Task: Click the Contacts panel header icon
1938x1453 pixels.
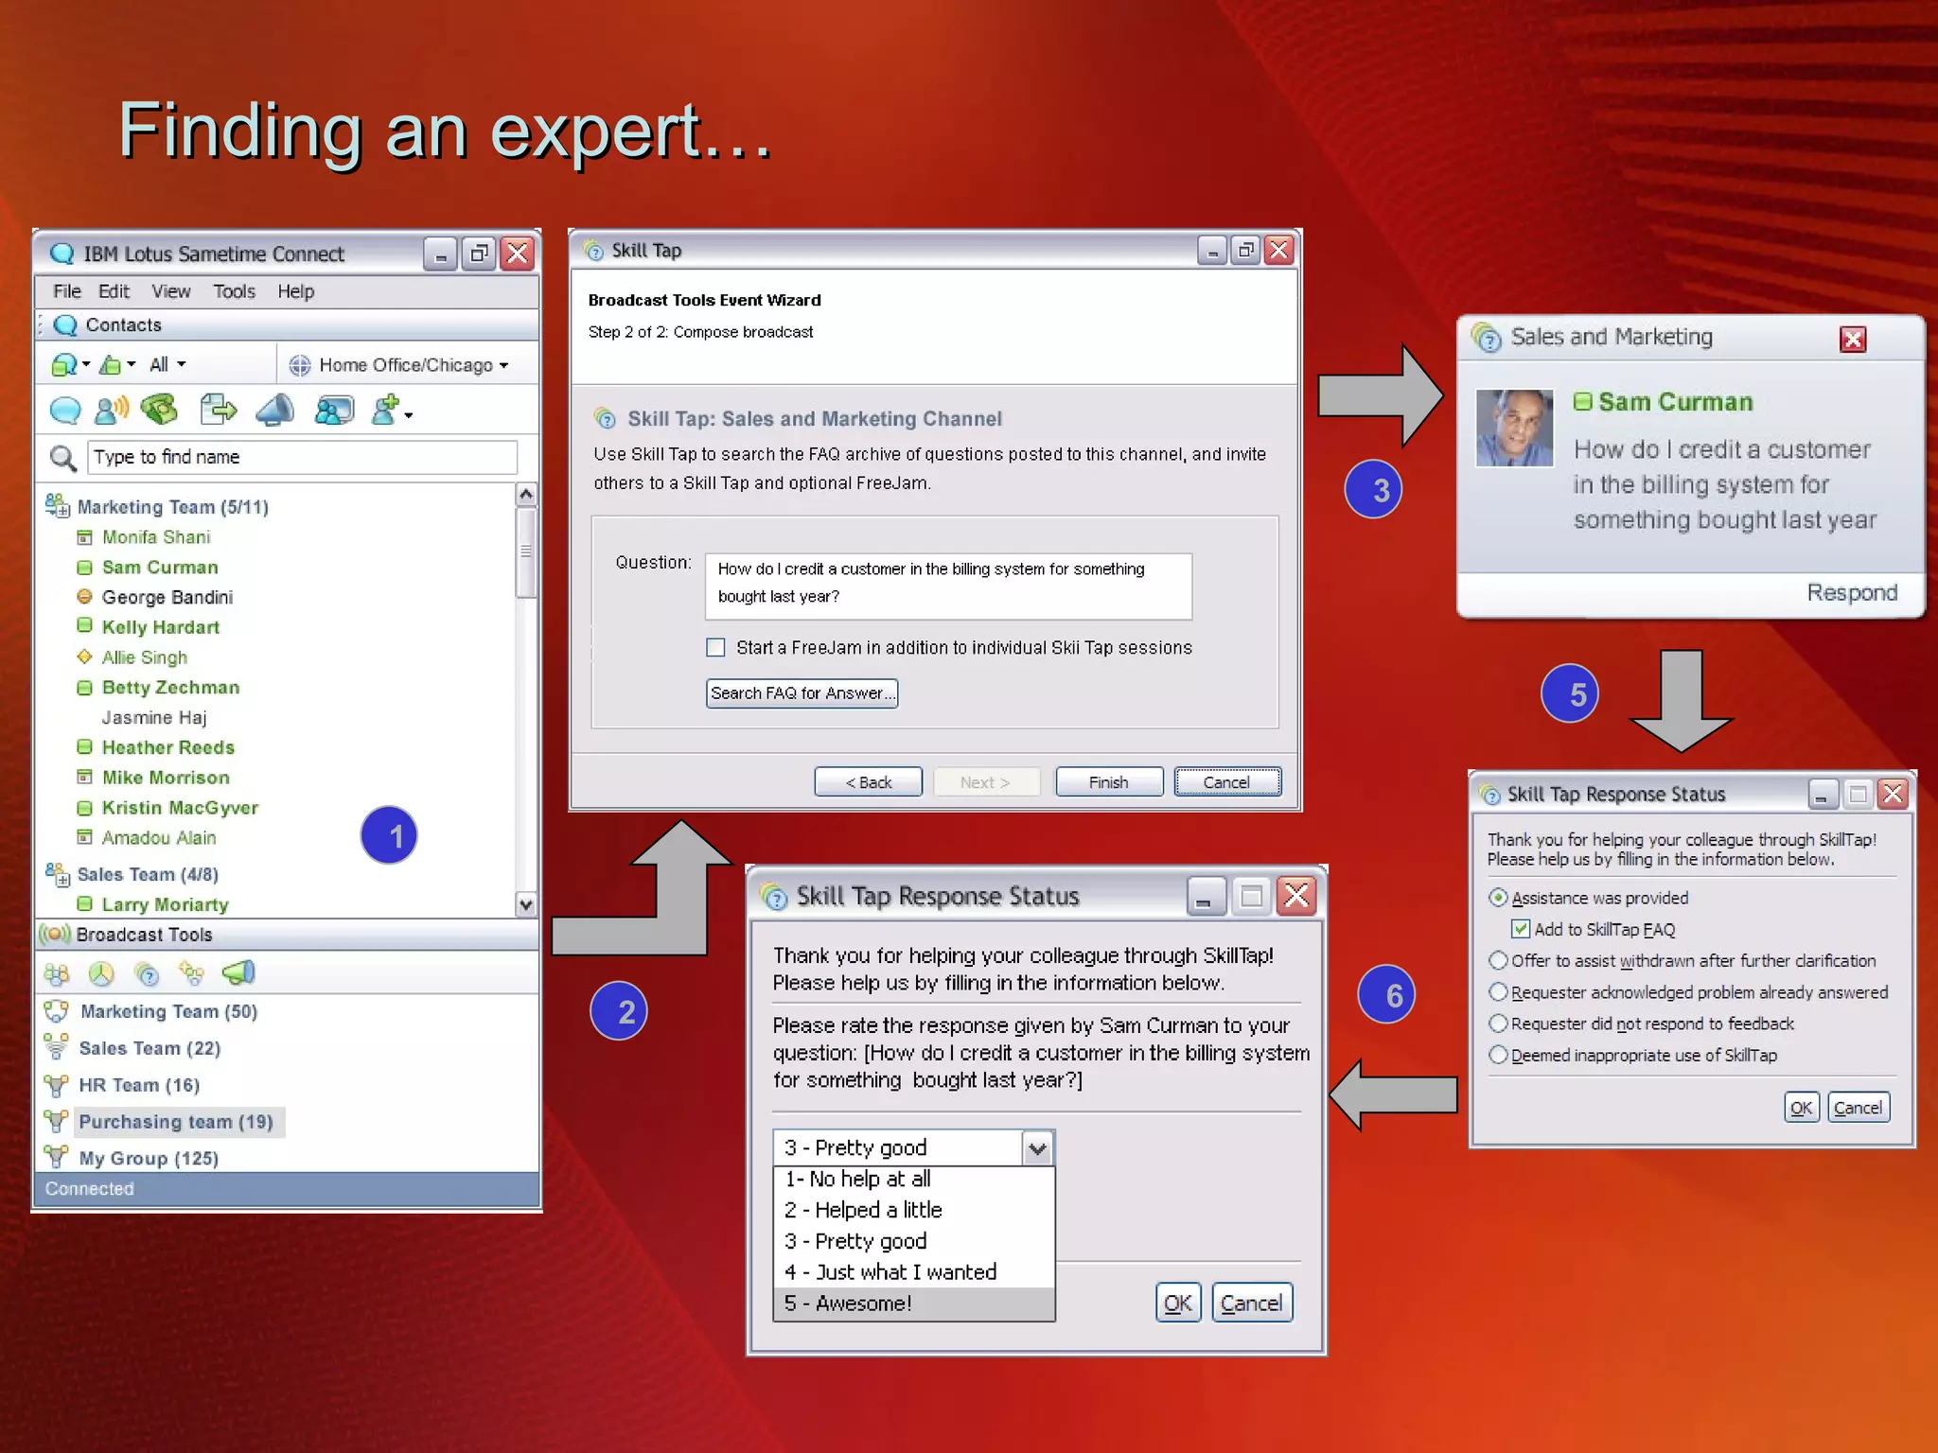Action: pos(65,325)
